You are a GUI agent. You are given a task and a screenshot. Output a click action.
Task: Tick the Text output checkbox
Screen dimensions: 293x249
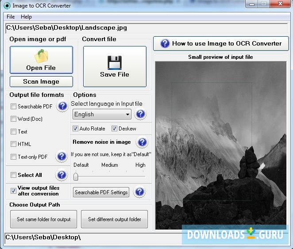click(13, 132)
